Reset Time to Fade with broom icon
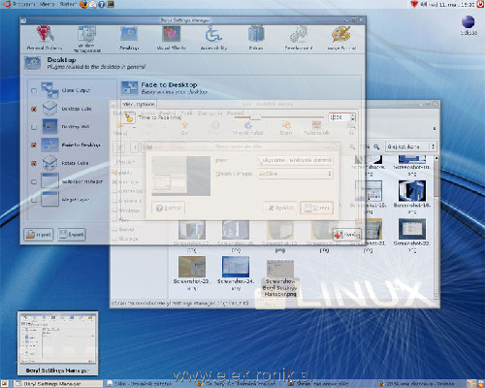The image size is (485, 388). (x=129, y=117)
